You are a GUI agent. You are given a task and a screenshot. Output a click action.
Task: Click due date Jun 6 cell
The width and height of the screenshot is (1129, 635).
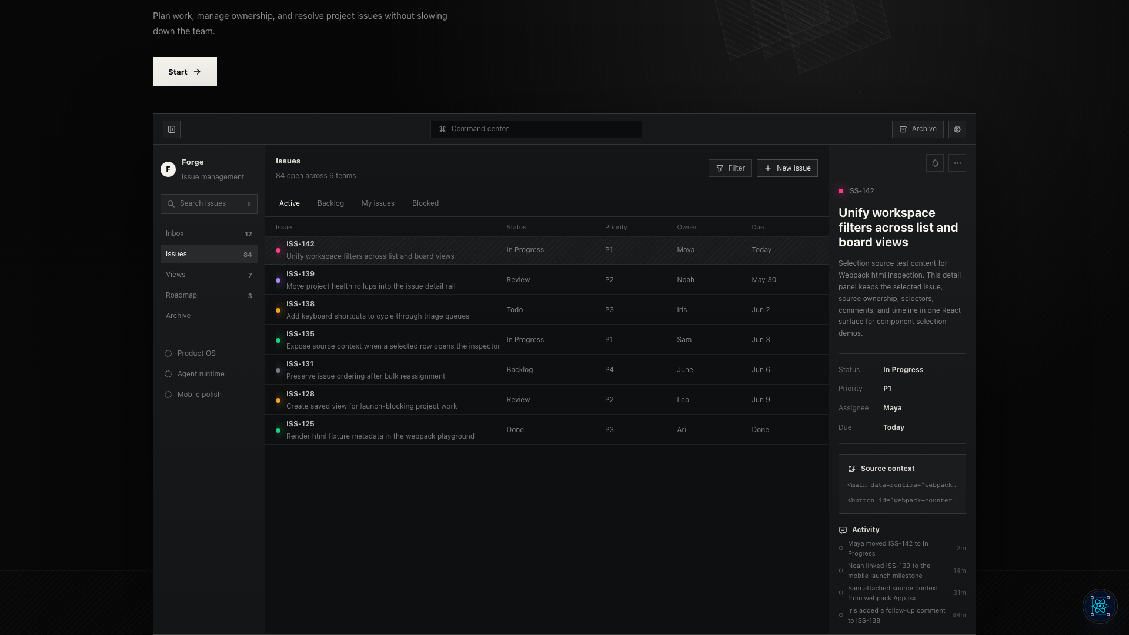(x=760, y=370)
